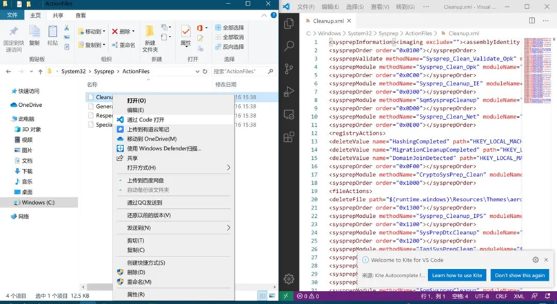This screenshot has height=304, width=557.
Task: Expand Send To submenu in context menu
Action: [228, 227]
